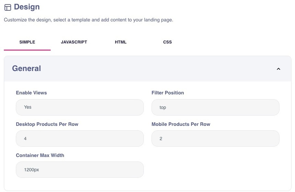
Task: Open the Filter Position dropdown showing top
Action: pyautogui.click(x=215, y=107)
